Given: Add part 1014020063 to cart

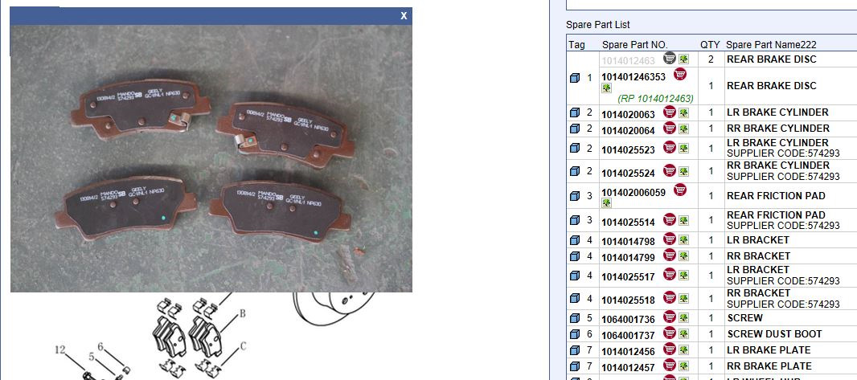Looking at the screenshot, I should [670, 112].
